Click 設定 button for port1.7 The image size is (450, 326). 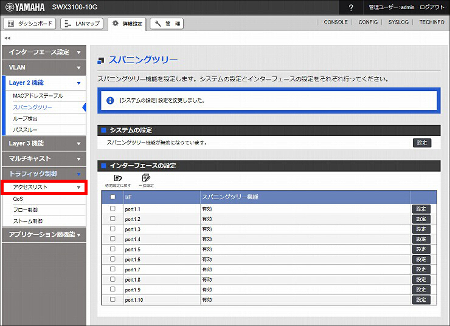pyautogui.click(x=421, y=270)
